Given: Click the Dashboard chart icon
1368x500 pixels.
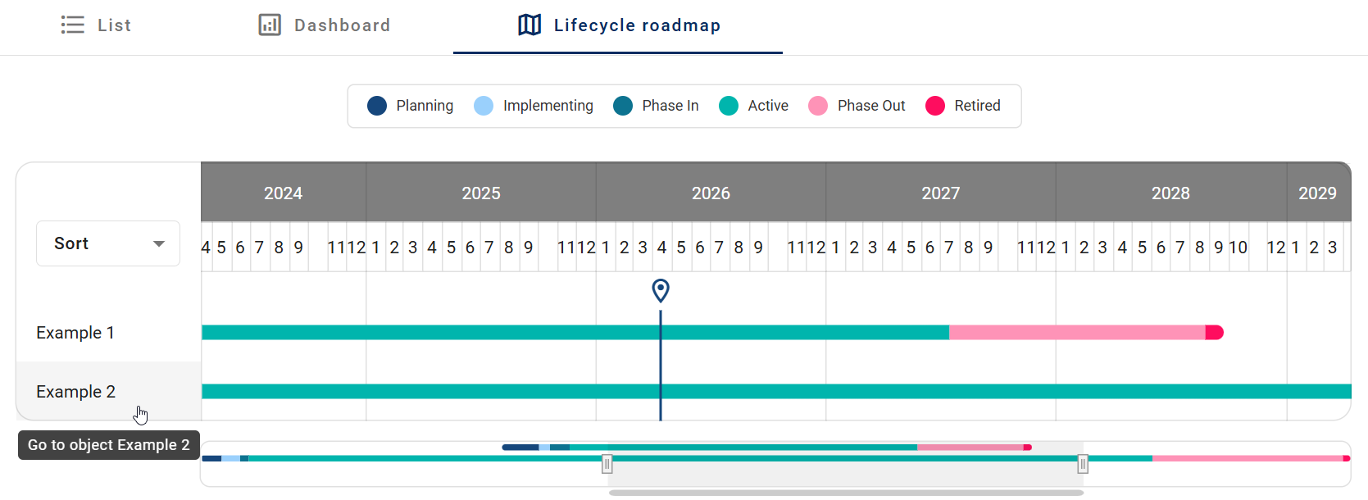Looking at the screenshot, I should coord(270,25).
